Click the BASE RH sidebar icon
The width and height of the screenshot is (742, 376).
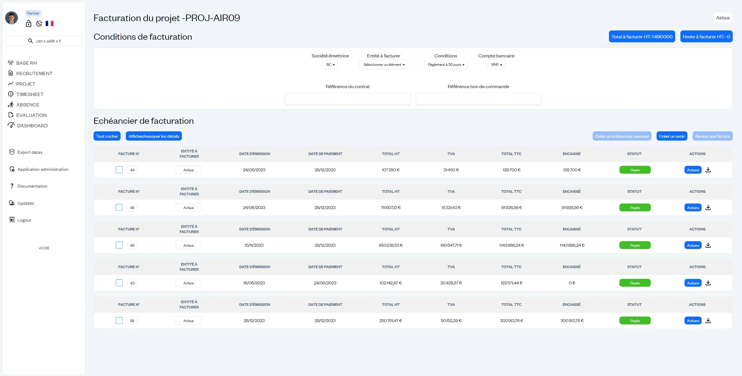[10, 63]
